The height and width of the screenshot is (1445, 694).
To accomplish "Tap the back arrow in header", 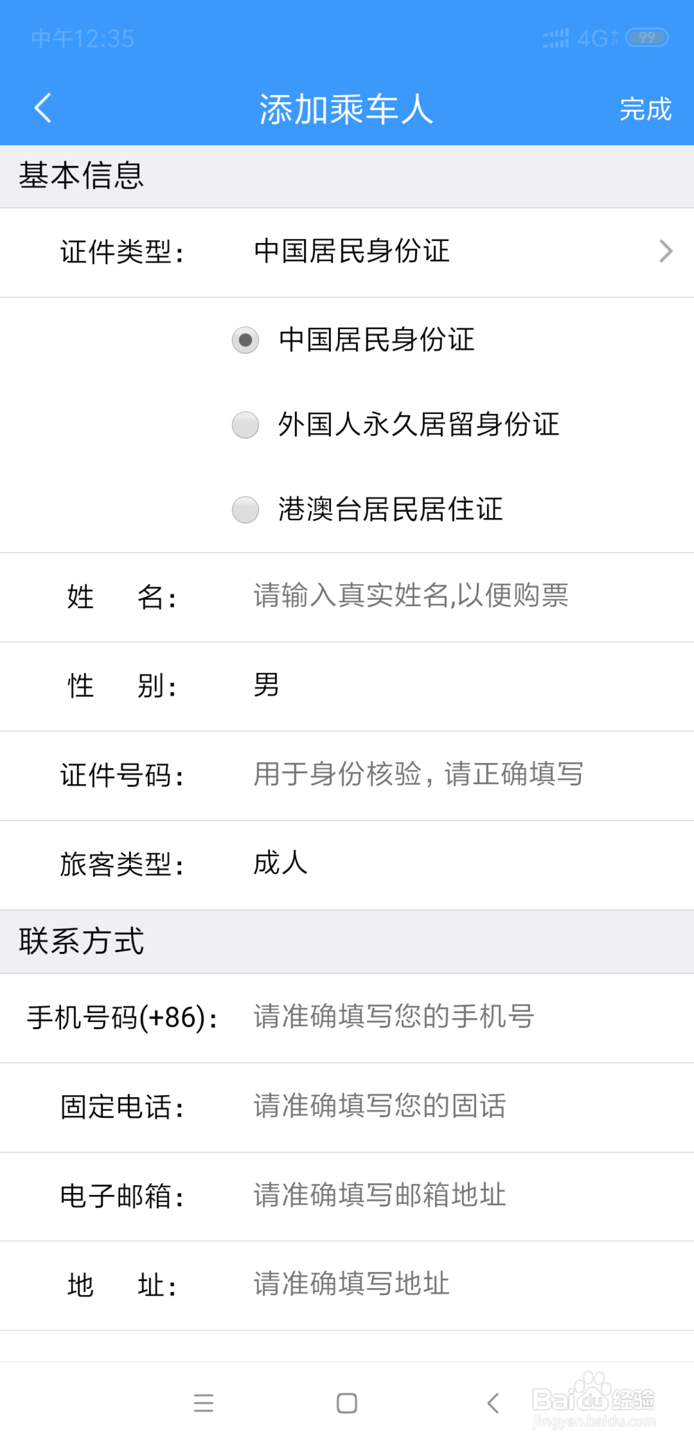I will click(x=43, y=108).
